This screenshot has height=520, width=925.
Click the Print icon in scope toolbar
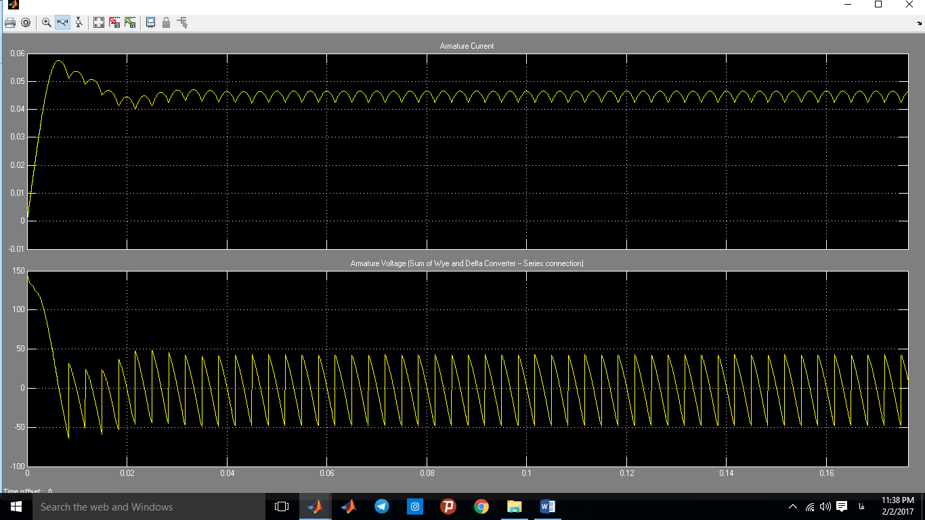[x=10, y=22]
